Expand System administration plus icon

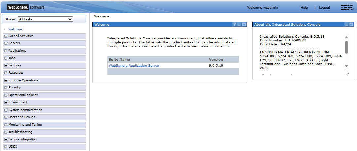click(6, 110)
